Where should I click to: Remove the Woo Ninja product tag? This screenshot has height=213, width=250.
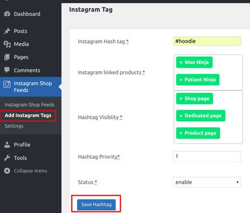point(181,62)
